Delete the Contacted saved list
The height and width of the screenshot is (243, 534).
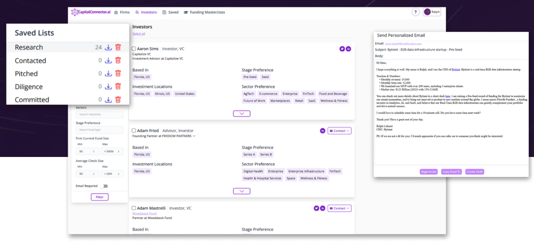[118, 60]
